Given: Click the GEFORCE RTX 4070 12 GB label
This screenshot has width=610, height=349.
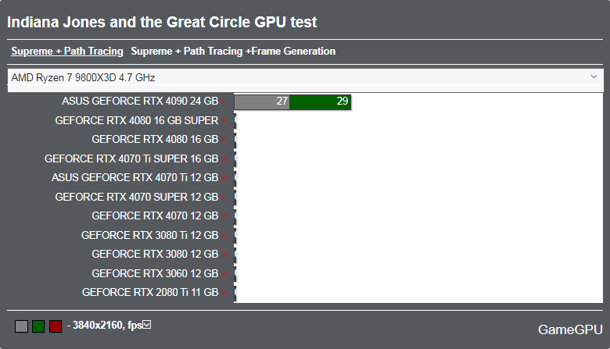Looking at the screenshot, I should click(155, 215).
